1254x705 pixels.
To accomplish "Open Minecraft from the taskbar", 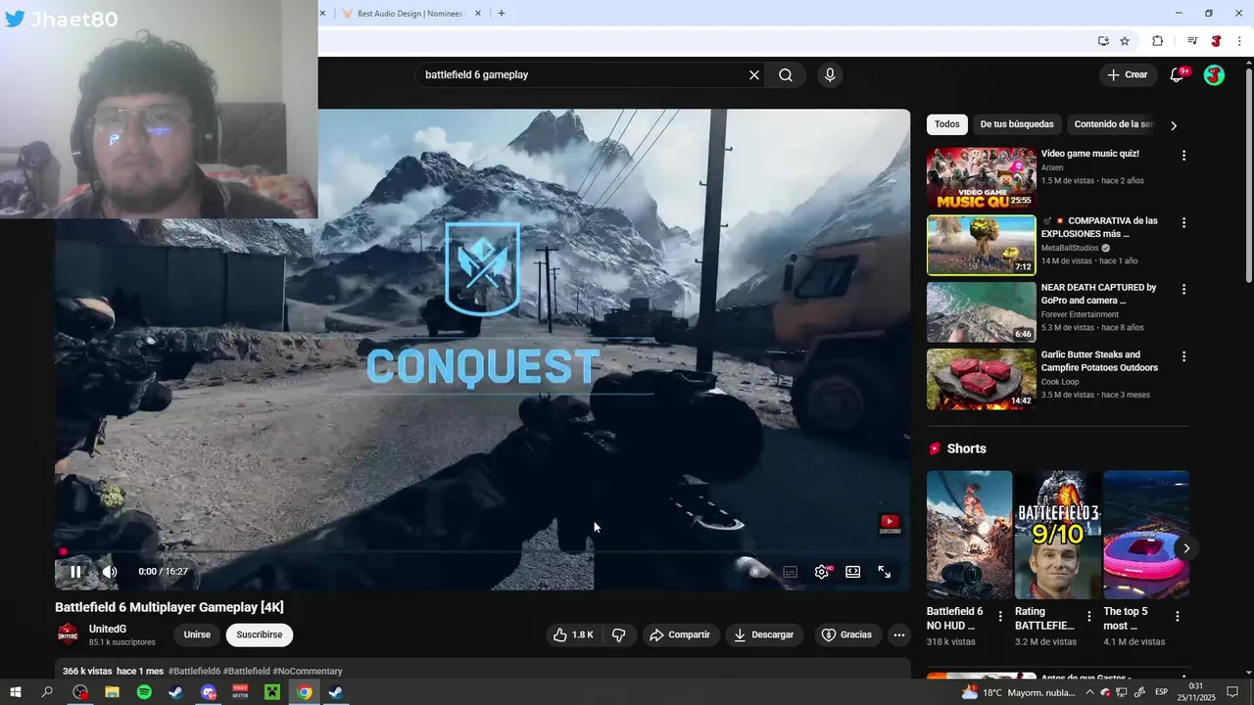I will 272,692.
